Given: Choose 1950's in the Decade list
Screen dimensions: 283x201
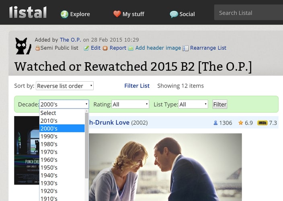Looking at the screenshot, I should [x=62, y=168].
